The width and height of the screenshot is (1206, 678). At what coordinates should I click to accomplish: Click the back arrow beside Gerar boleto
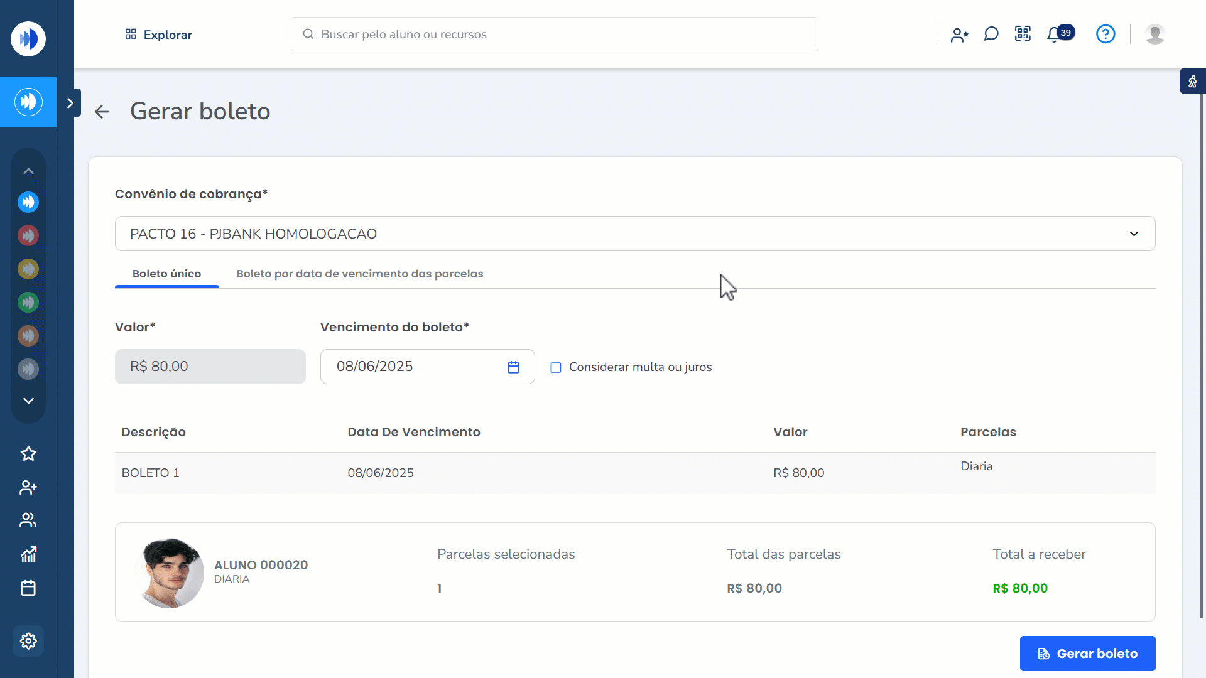point(102,112)
